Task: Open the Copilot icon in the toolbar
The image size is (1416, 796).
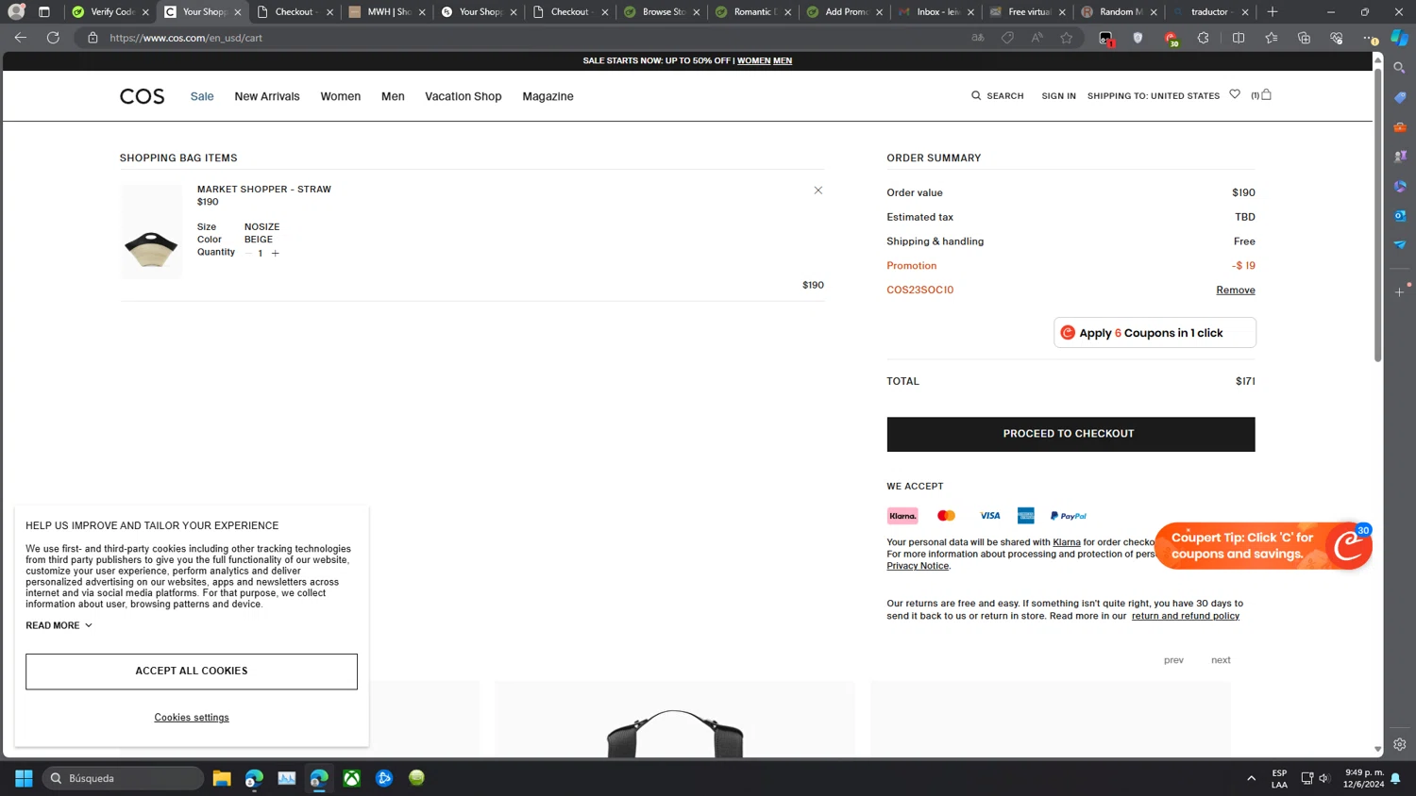Action: pos(1400,38)
